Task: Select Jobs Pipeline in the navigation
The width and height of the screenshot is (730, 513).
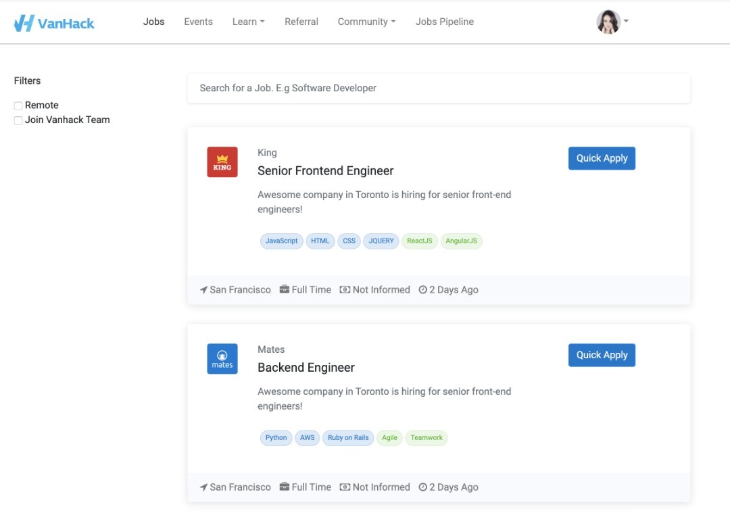Action: coord(444,21)
